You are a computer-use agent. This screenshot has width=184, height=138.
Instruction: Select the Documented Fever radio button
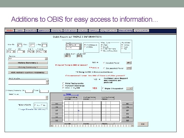coord(104,68)
